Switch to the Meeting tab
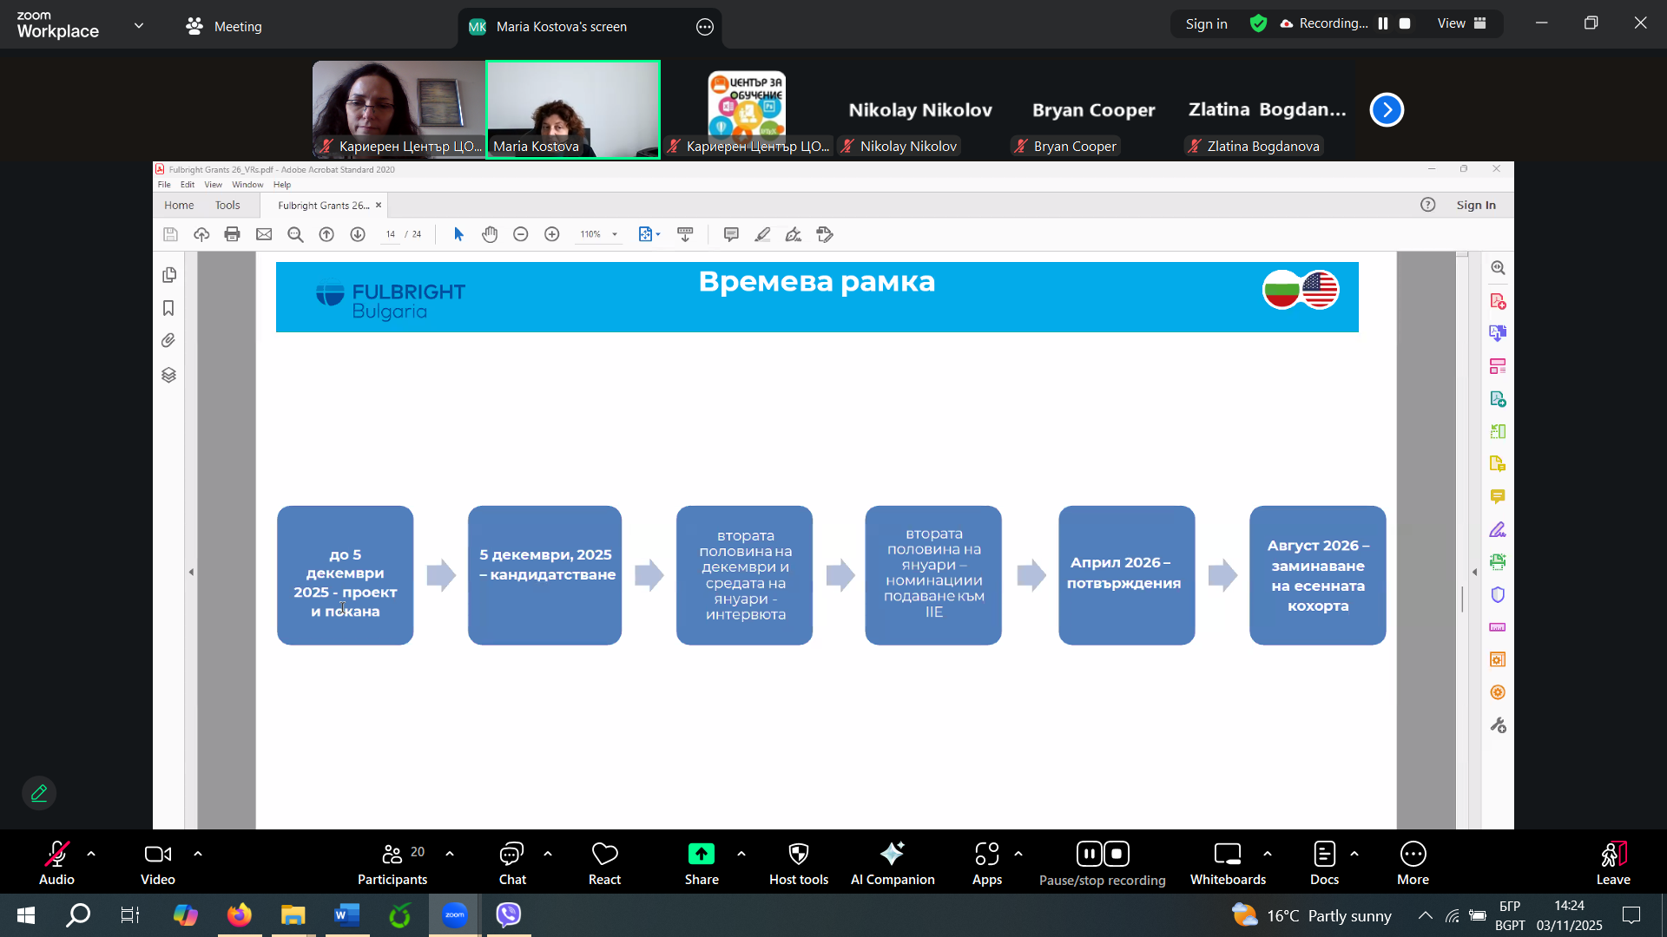The image size is (1667, 937). (224, 26)
